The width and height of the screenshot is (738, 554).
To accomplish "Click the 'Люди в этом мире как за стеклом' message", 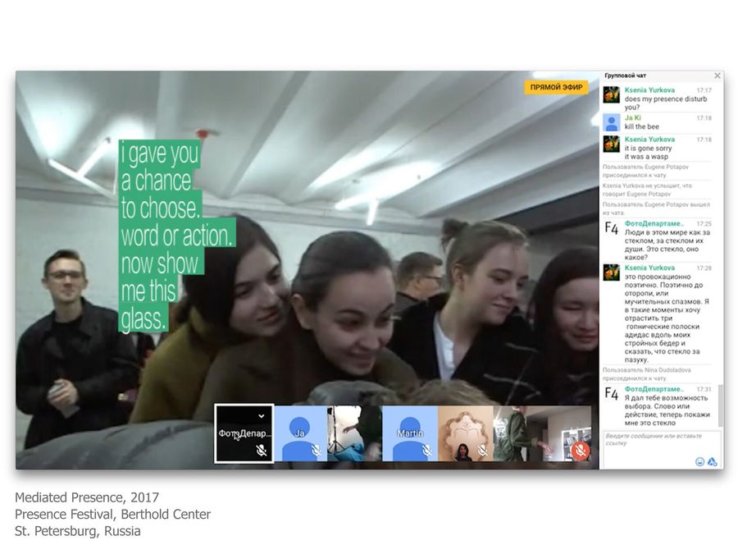I will click(667, 245).
